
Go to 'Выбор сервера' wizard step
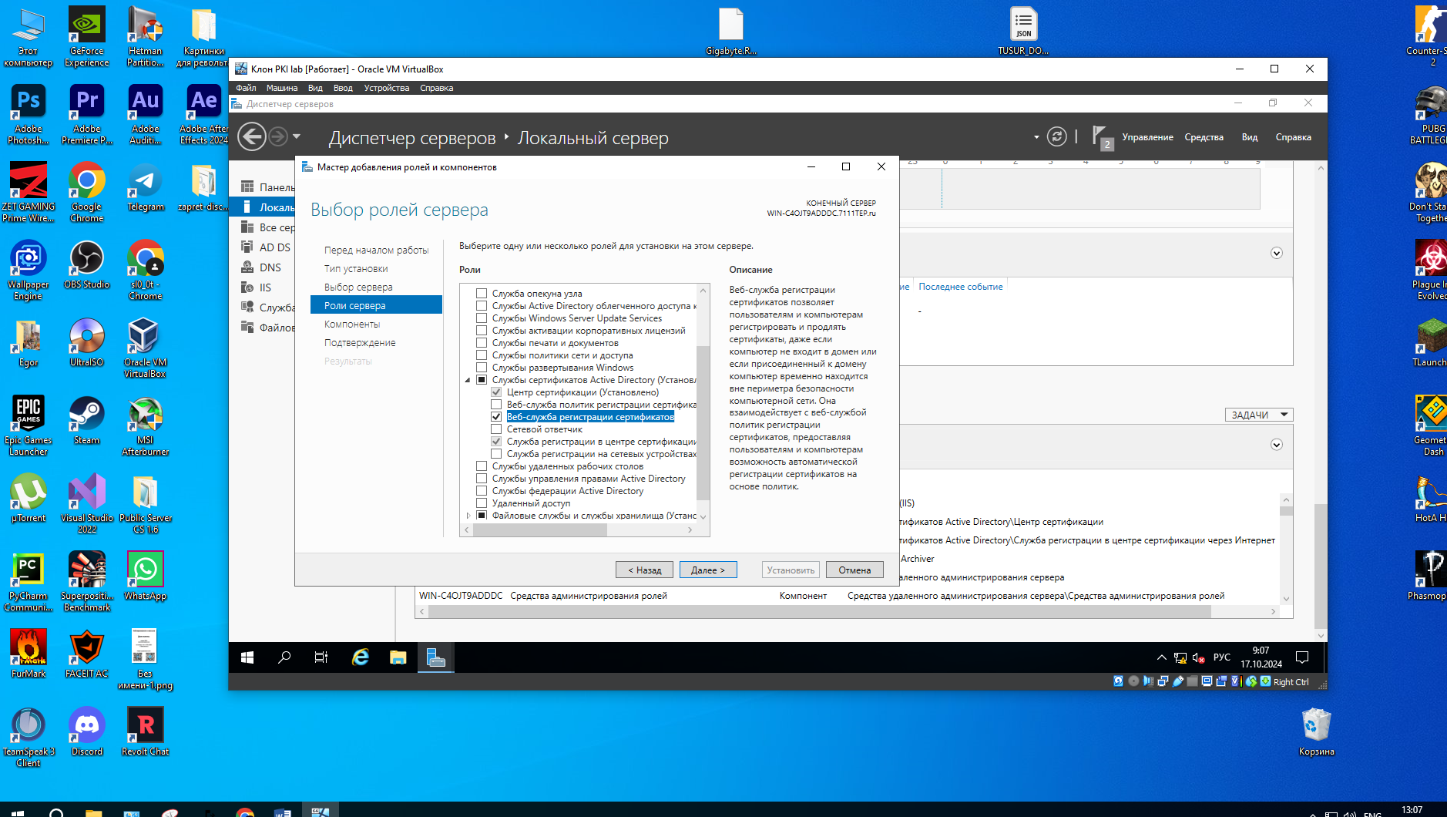(x=358, y=287)
